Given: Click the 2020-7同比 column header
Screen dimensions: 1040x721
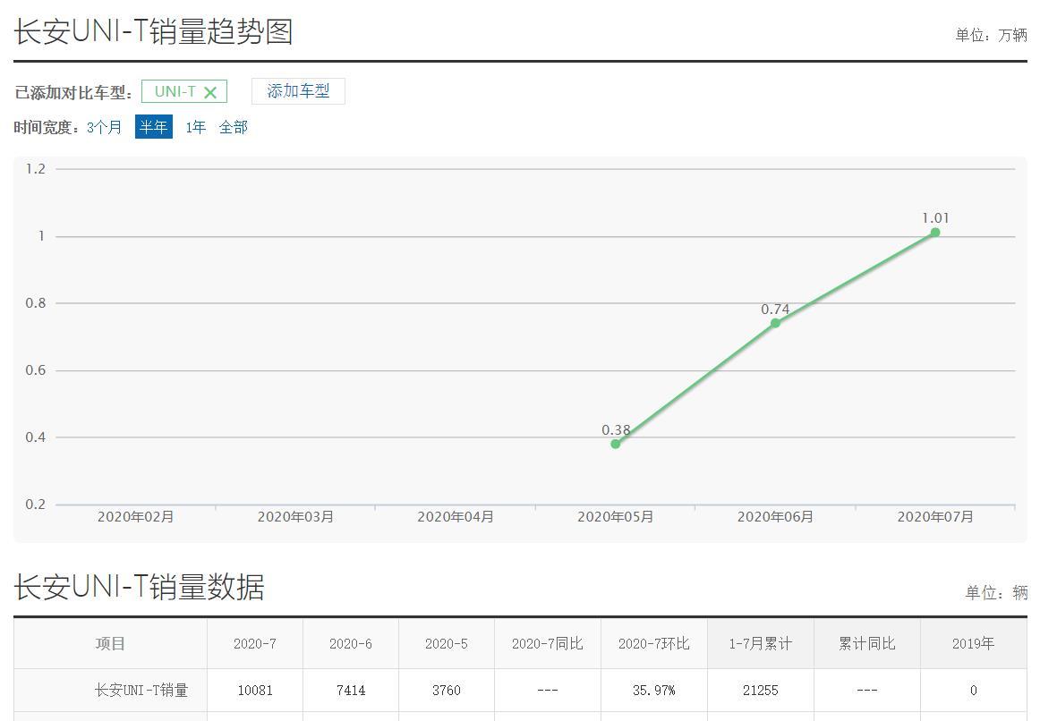Looking at the screenshot, I should click(548, 643).
